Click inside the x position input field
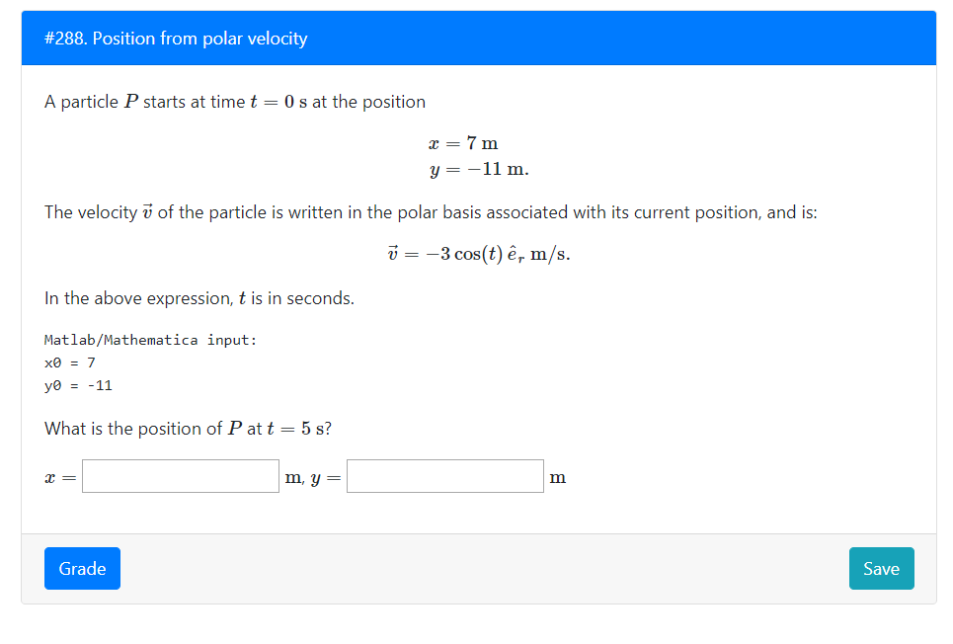This screenshot has height=644, width=953. [180, 475]
